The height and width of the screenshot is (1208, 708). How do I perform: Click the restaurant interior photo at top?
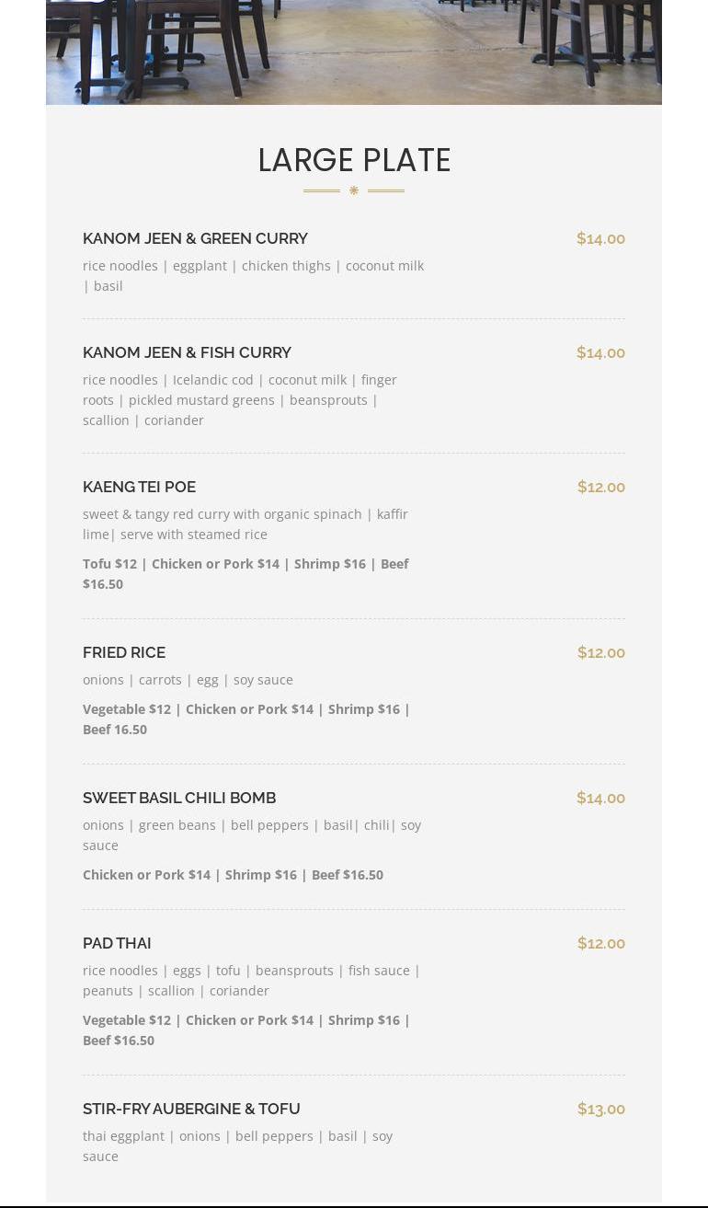click(x=354, y=52)
